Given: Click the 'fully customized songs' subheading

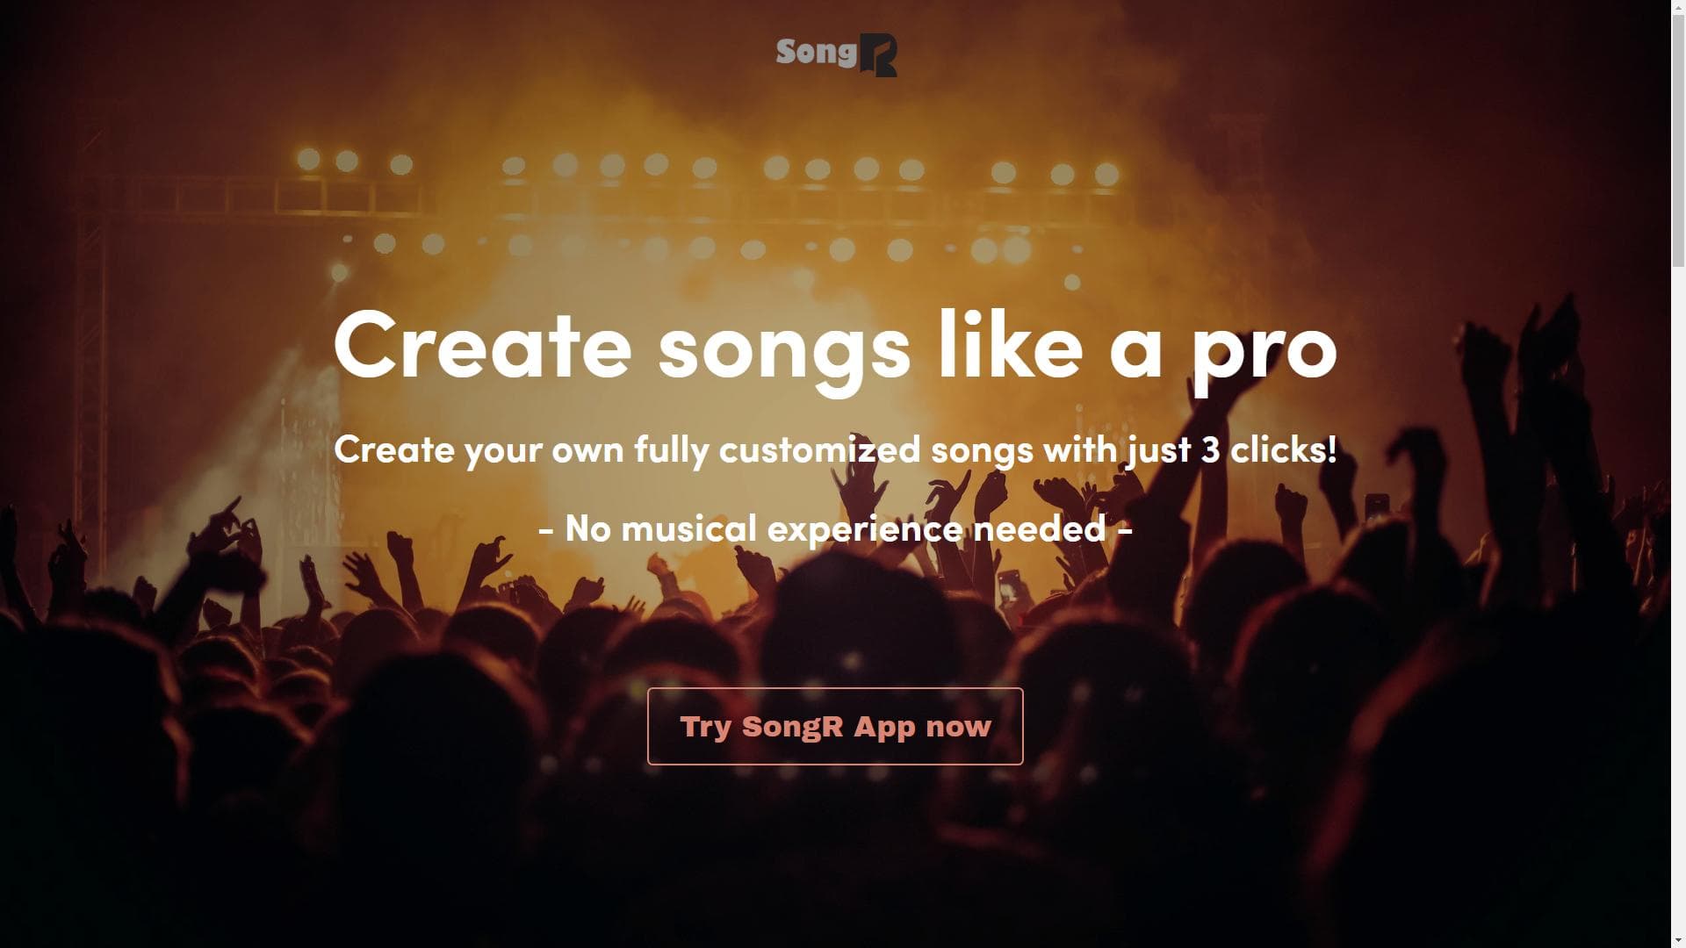Looking at the screenshot, I should tap(833, 450).
